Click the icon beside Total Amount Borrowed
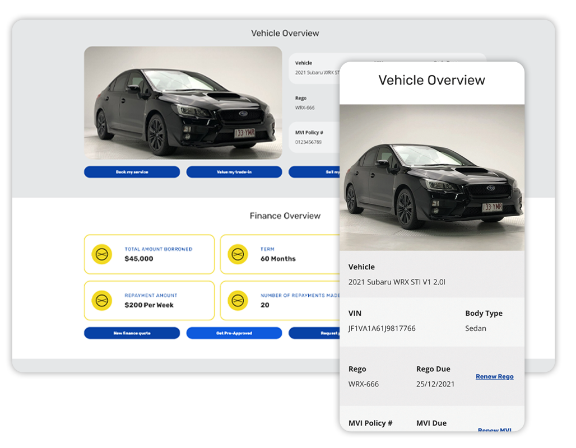576x448 pixels. pyautogui.click(x=102, y=254)
